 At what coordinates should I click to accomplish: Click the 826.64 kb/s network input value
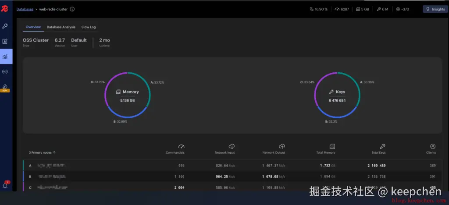(225, 166)
